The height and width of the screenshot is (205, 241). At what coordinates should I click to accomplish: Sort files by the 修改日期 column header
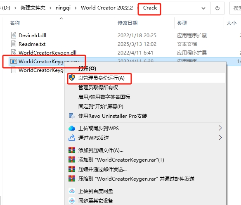[x=128, y=23]
